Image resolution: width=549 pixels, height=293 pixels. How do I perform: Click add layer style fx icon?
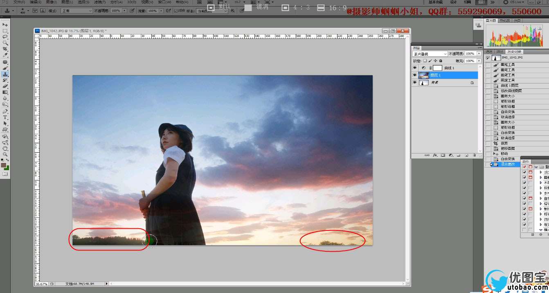click(x=435, y=155)
